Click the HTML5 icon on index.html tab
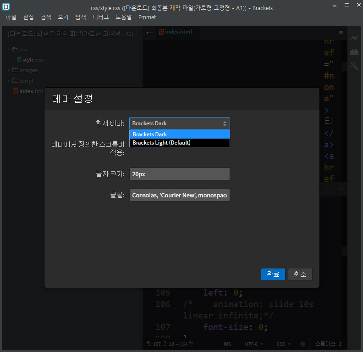Image resolution: width=363 pixels, height=352 pixels. click(161, 32)
